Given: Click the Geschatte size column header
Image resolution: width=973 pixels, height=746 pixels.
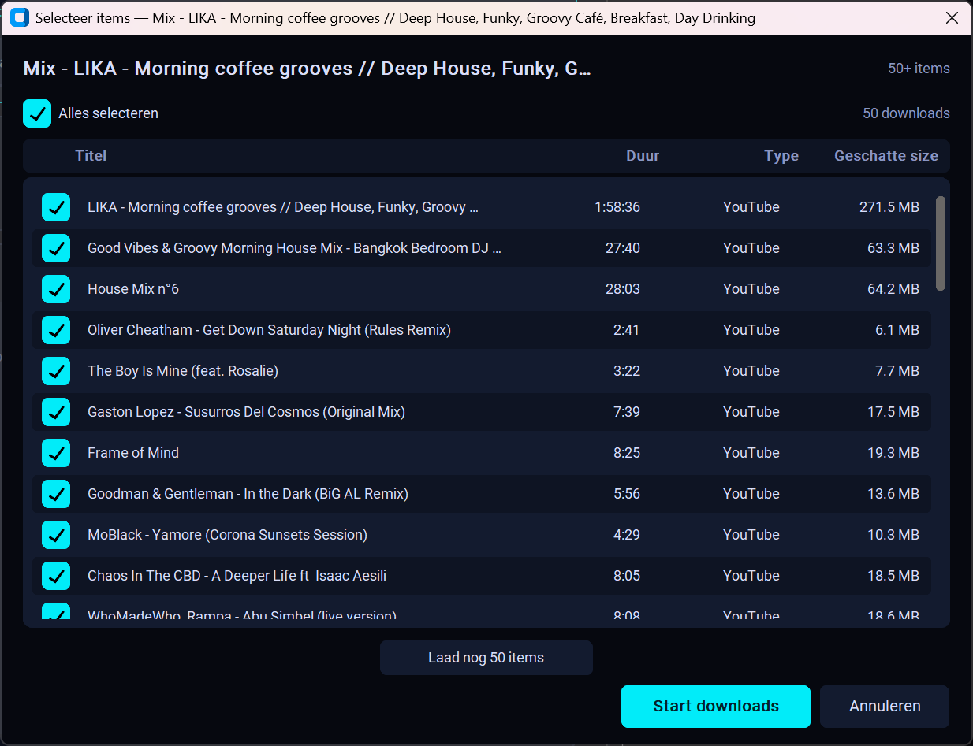Looking at the screenshot, I should pyautogui.click(x=886, y=156).
